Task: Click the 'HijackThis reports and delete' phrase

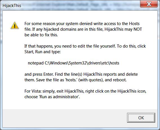Action: tap(110, 74)
